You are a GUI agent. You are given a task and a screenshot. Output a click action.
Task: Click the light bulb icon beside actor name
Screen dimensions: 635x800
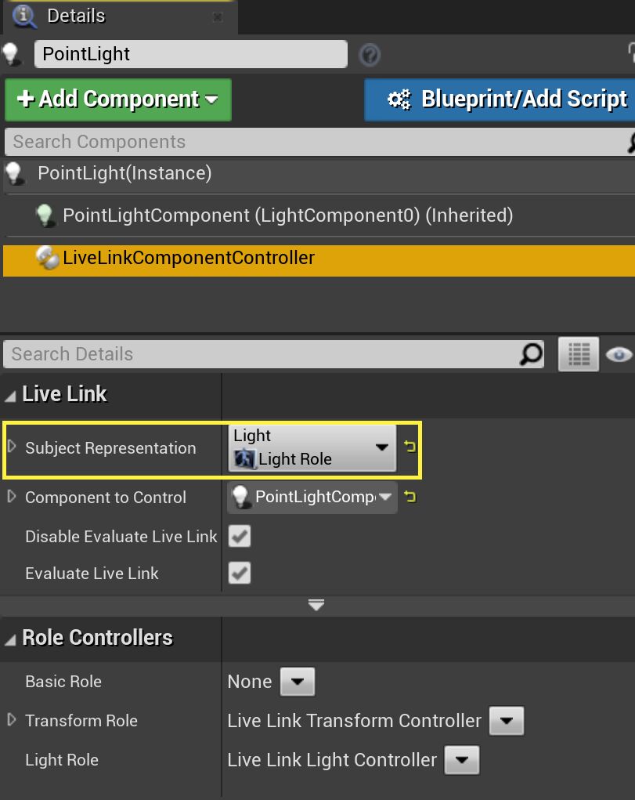click(x=11, y=54)
